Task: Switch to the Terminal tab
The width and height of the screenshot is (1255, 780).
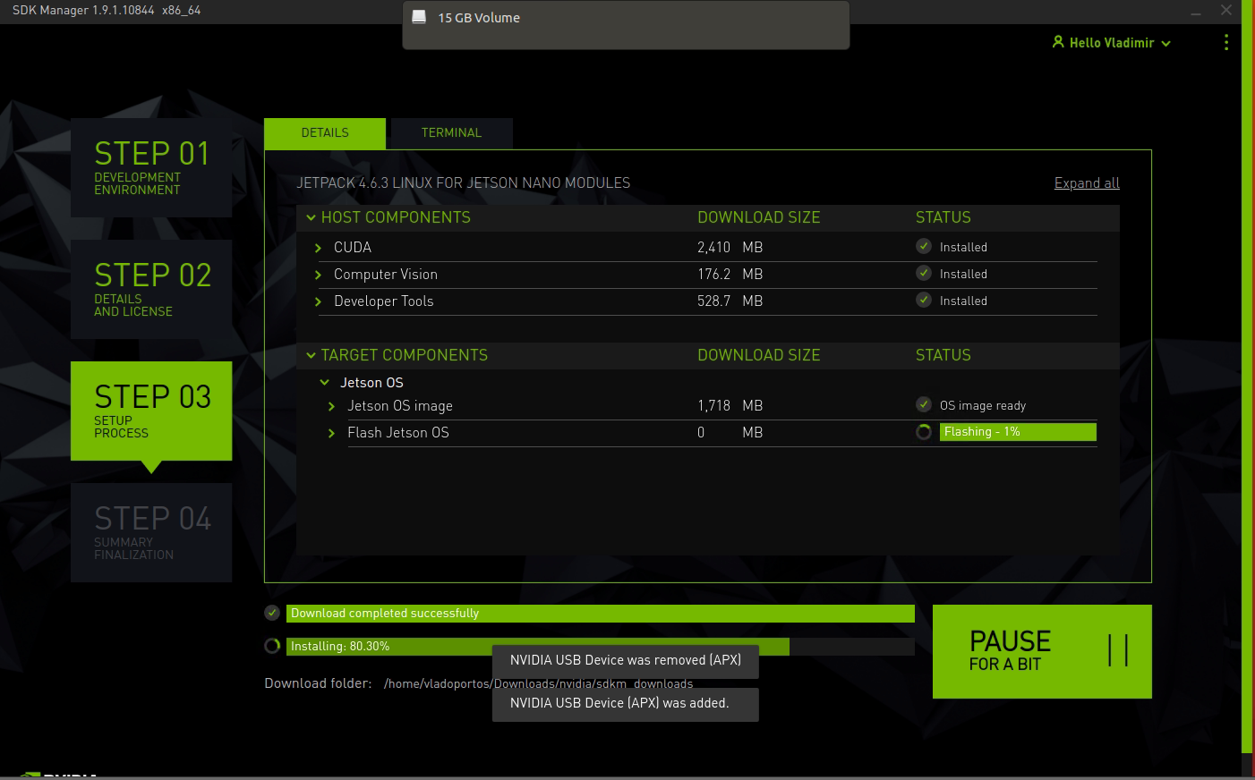Action: 451,132
